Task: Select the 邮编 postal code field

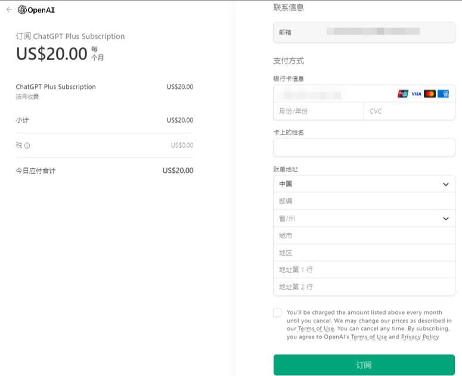Action: click(x=364, y=201)
